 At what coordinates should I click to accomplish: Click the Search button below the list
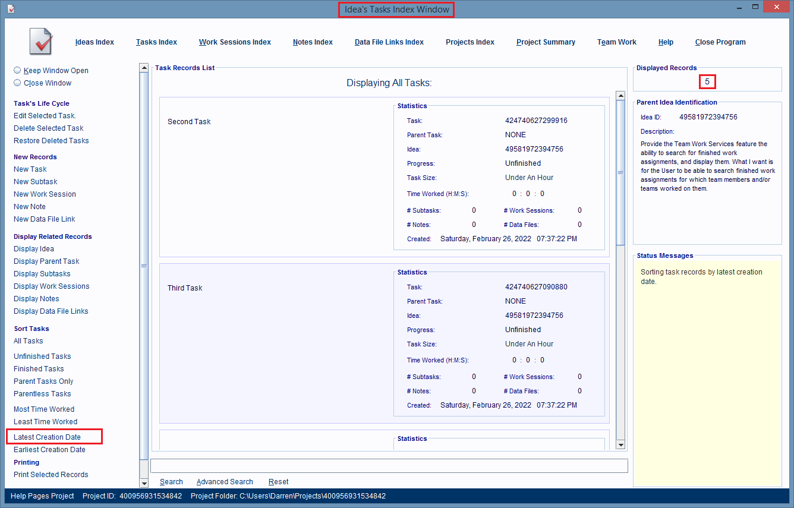[x=171, y=482]
